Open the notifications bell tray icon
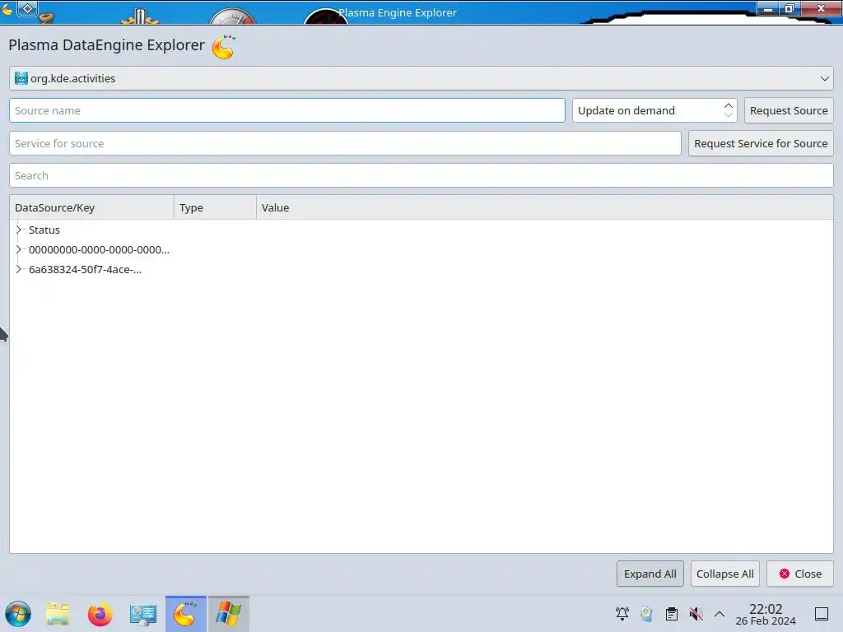 622,613
